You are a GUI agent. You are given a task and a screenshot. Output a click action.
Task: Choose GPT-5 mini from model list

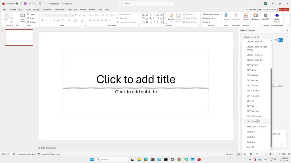(x=256, y=121)
